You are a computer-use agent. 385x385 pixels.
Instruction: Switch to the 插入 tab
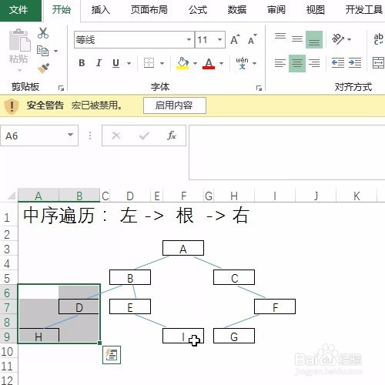click(101, 10)
